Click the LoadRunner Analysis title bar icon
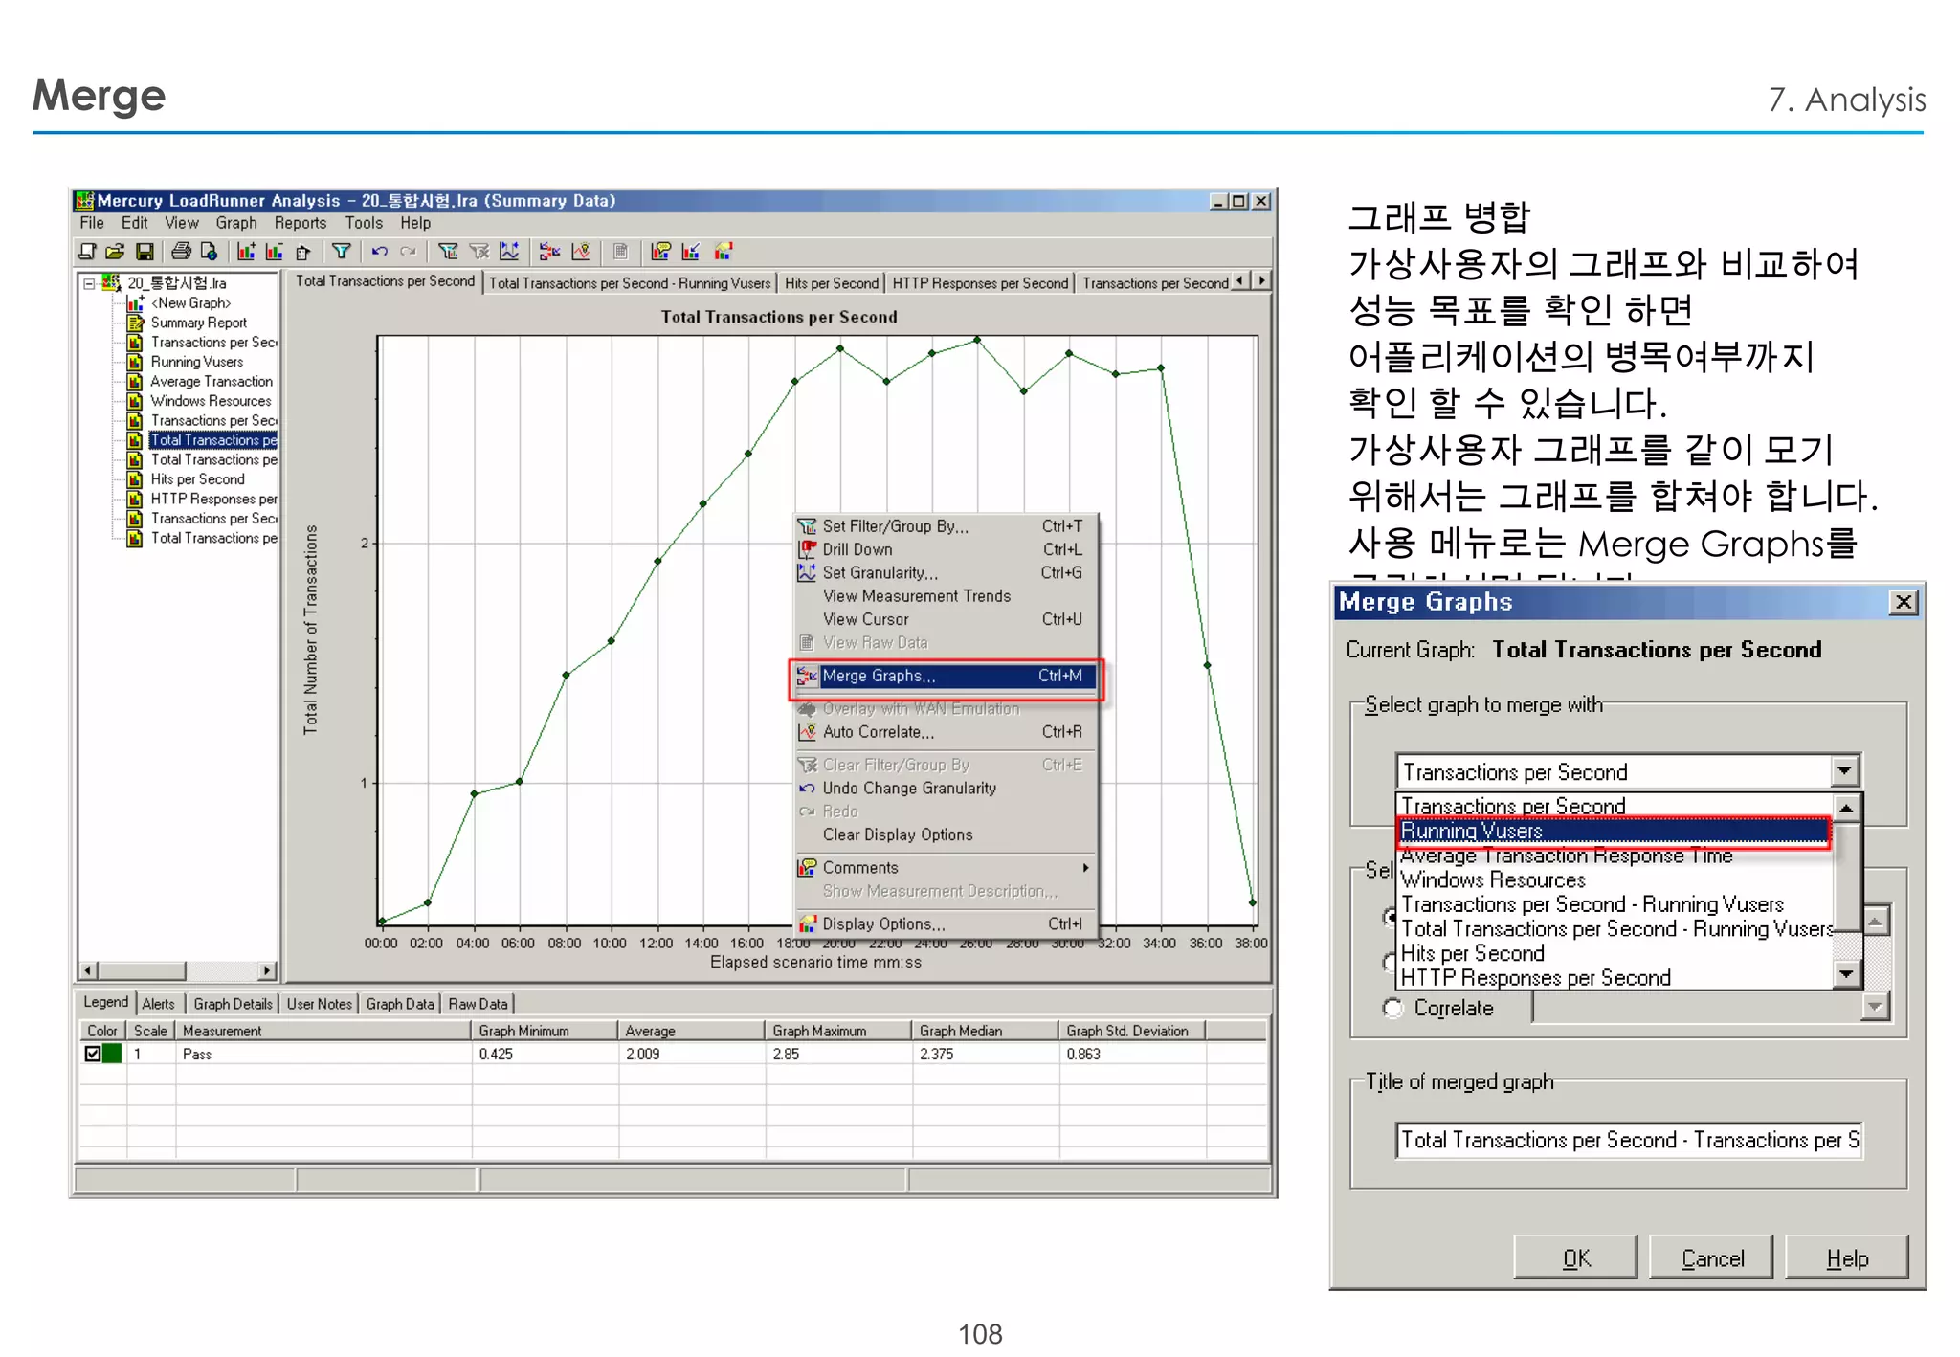 pos(85,200)
